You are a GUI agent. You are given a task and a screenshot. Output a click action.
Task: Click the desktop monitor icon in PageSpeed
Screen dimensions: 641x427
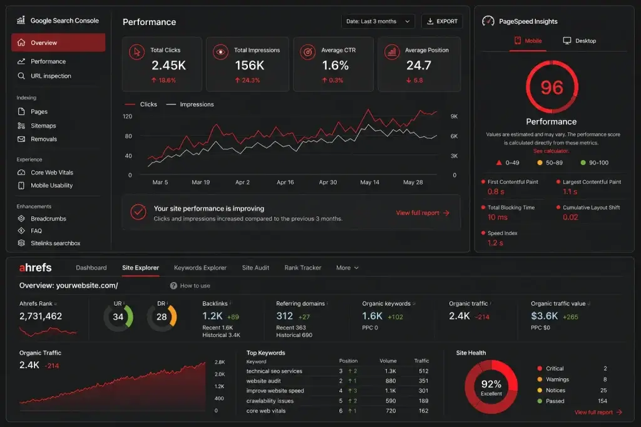coord(567,41)
